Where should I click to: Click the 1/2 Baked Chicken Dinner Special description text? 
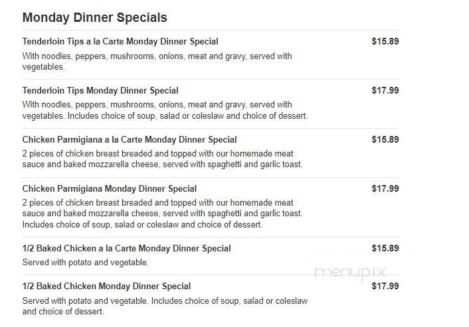point(165,306)
